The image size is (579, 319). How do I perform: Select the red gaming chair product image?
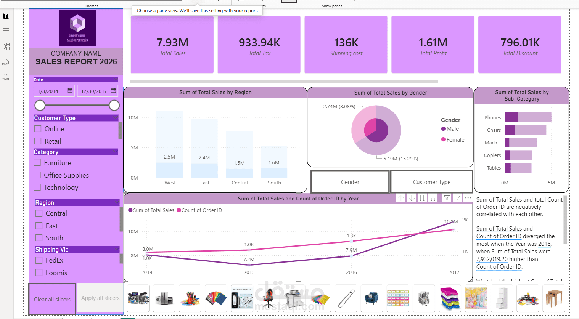268,298
